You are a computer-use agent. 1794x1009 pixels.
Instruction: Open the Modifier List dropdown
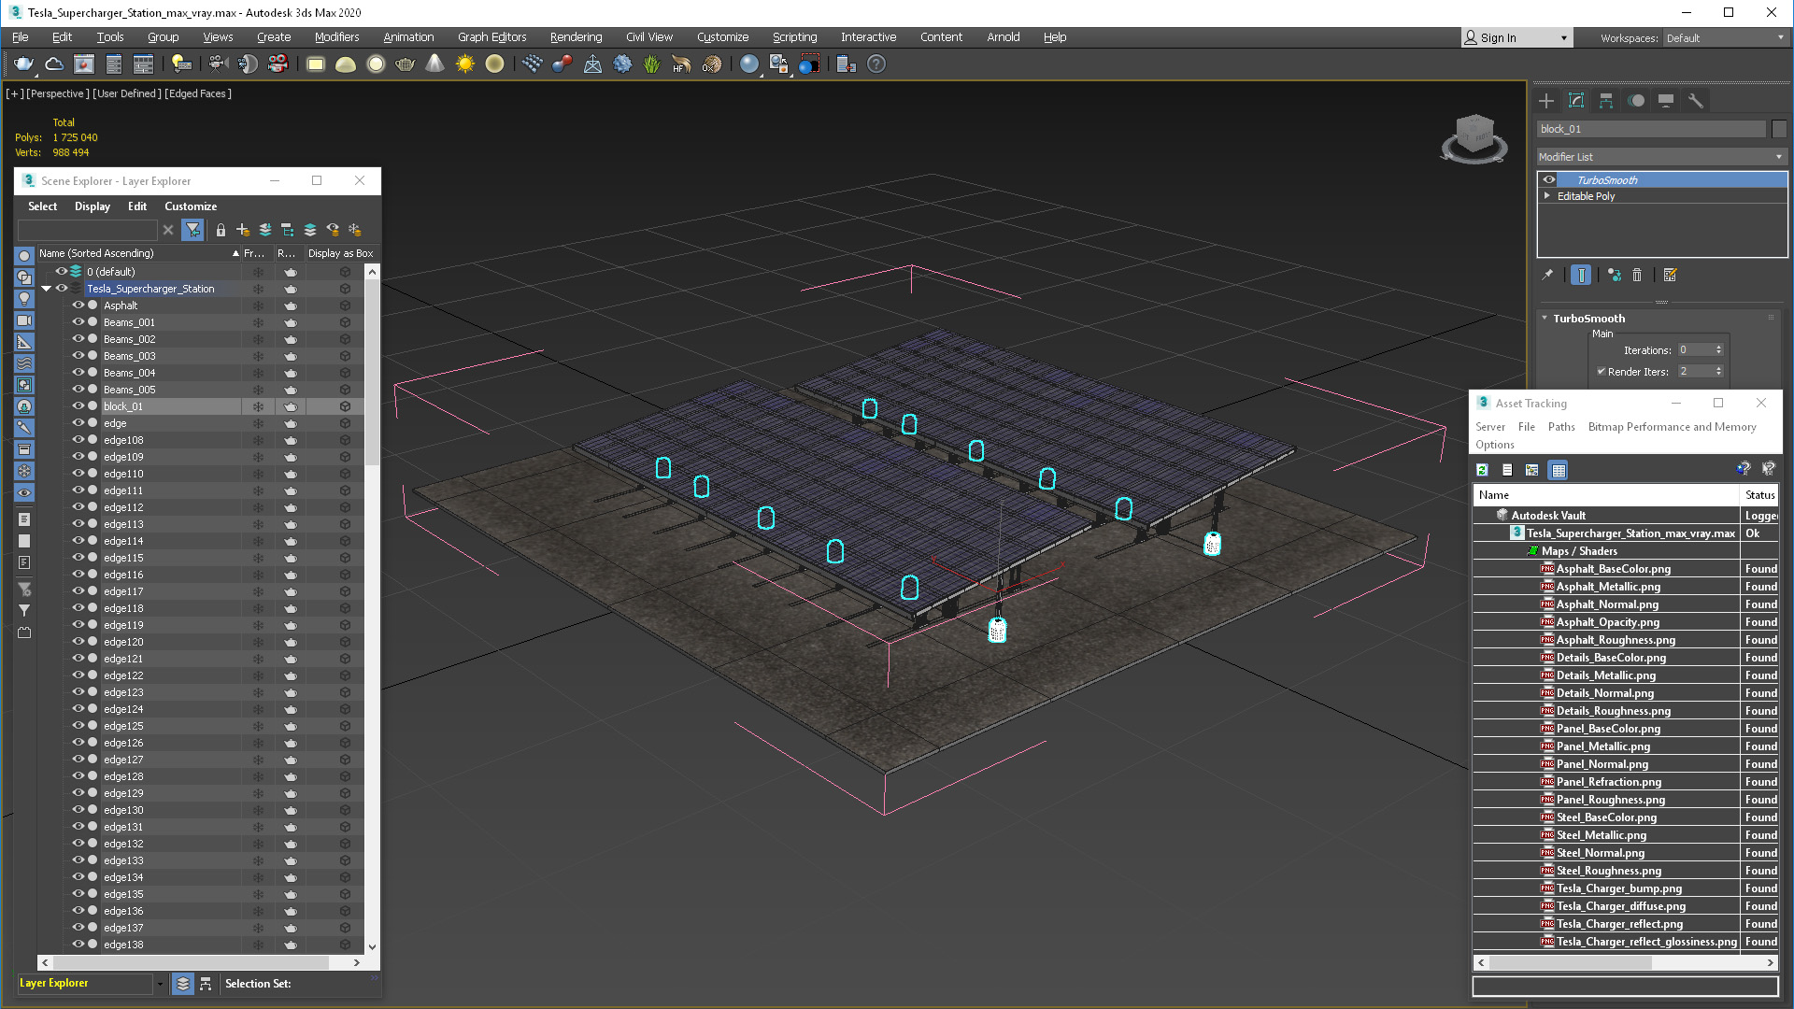[1661, 157]
